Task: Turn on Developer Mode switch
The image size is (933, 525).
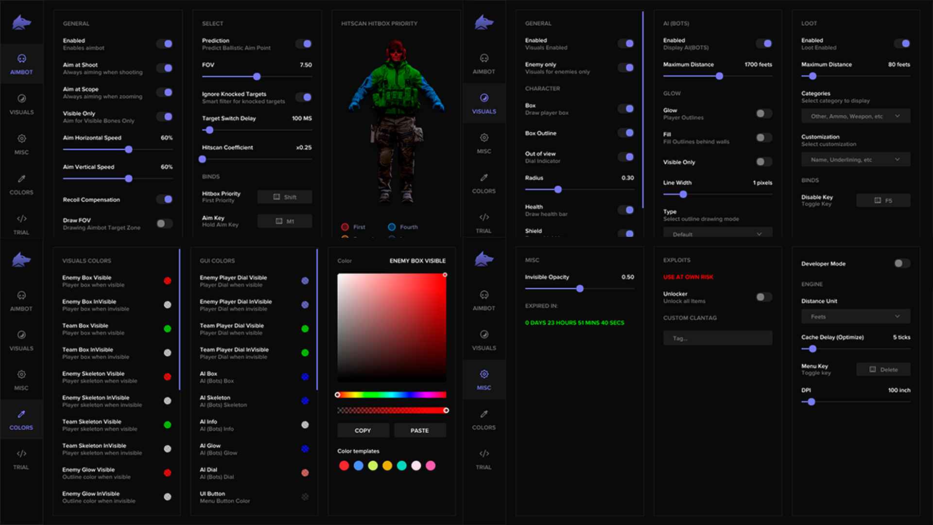Action: 902,263
